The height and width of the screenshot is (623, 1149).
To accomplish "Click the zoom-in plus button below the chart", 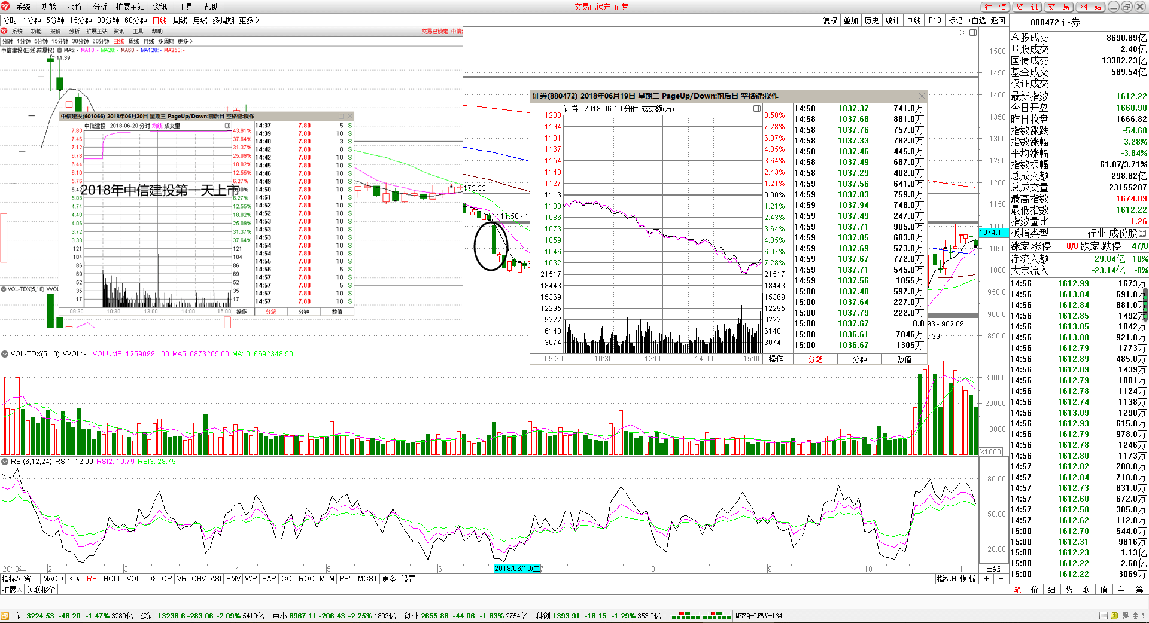I will [986, 579].
